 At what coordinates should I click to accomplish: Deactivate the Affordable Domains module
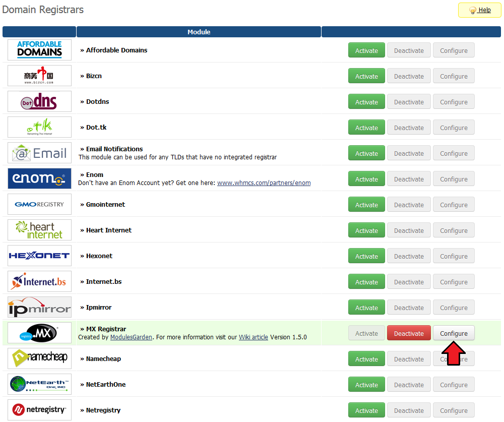pyautogui.click(x=409, y=50)
